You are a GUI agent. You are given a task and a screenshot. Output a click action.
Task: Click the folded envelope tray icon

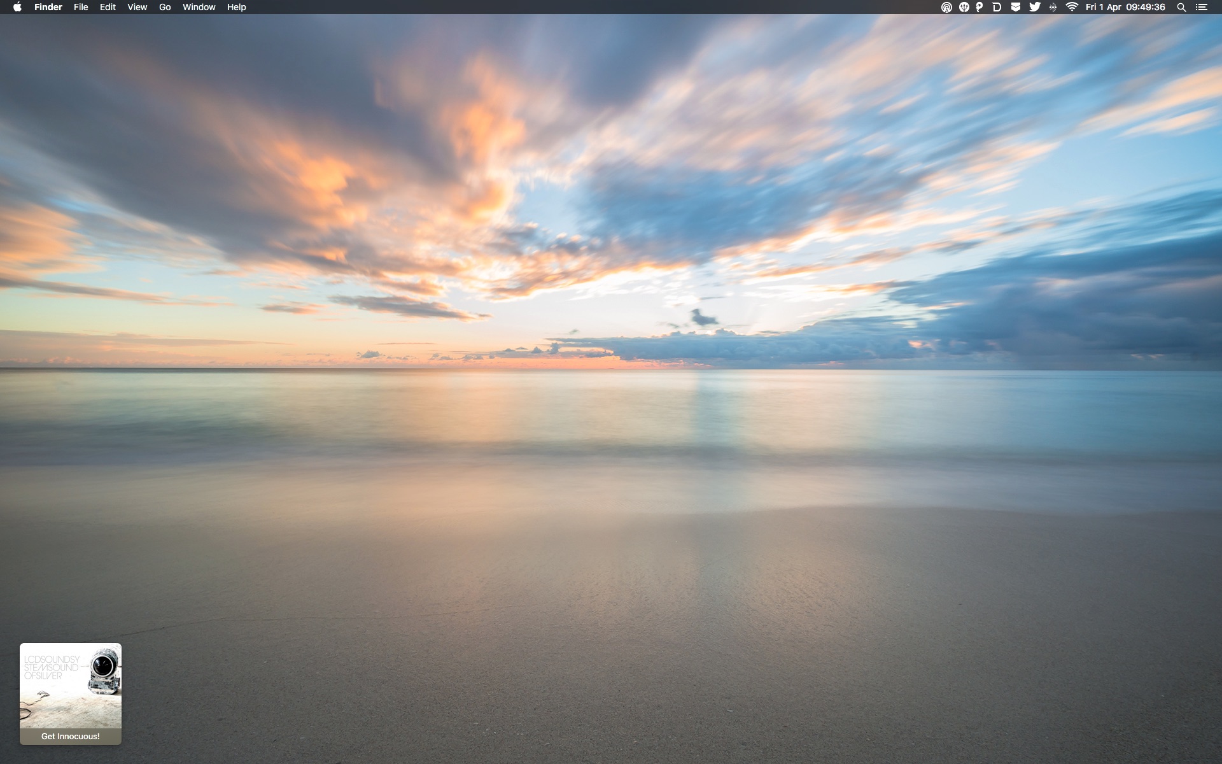[x=1016, y=7]
